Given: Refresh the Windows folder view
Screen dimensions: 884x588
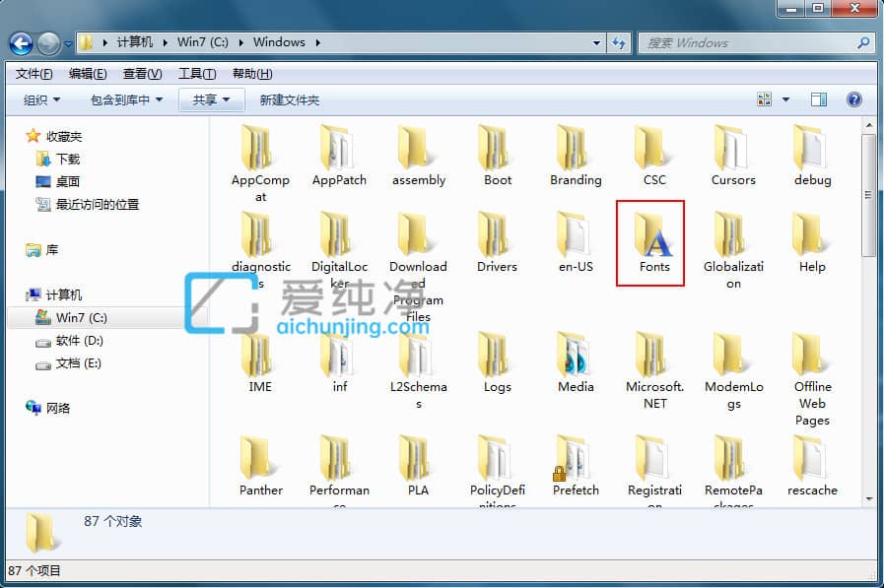Looking at the screenshot, I should [619, 42].
